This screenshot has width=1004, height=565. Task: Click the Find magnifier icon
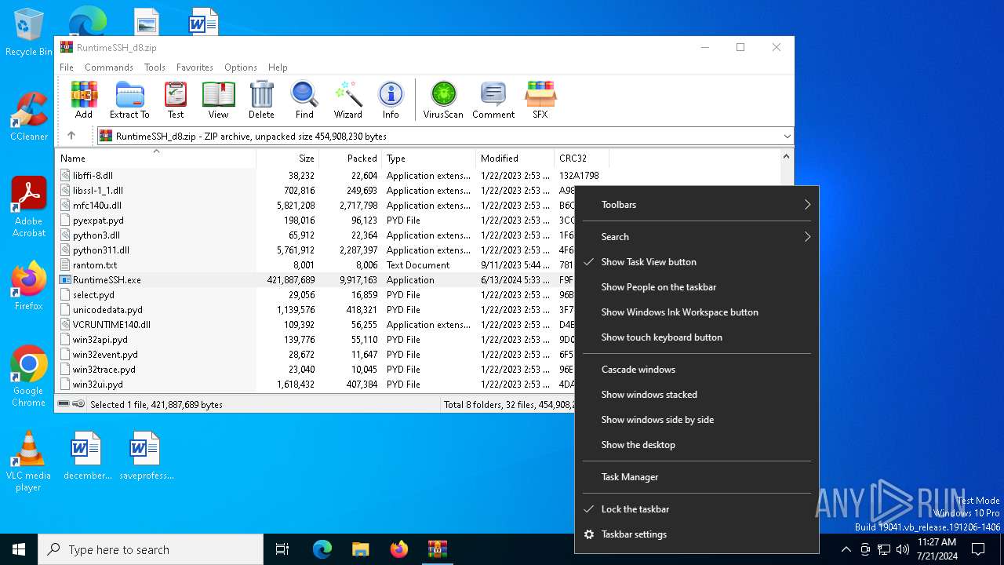(304, 100)
